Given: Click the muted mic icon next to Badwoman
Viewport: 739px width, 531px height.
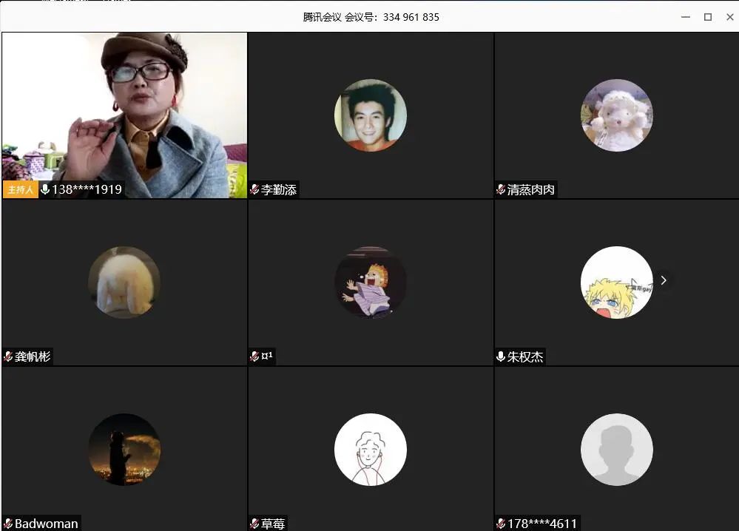Looking at the screenshot, I should 8,524.
